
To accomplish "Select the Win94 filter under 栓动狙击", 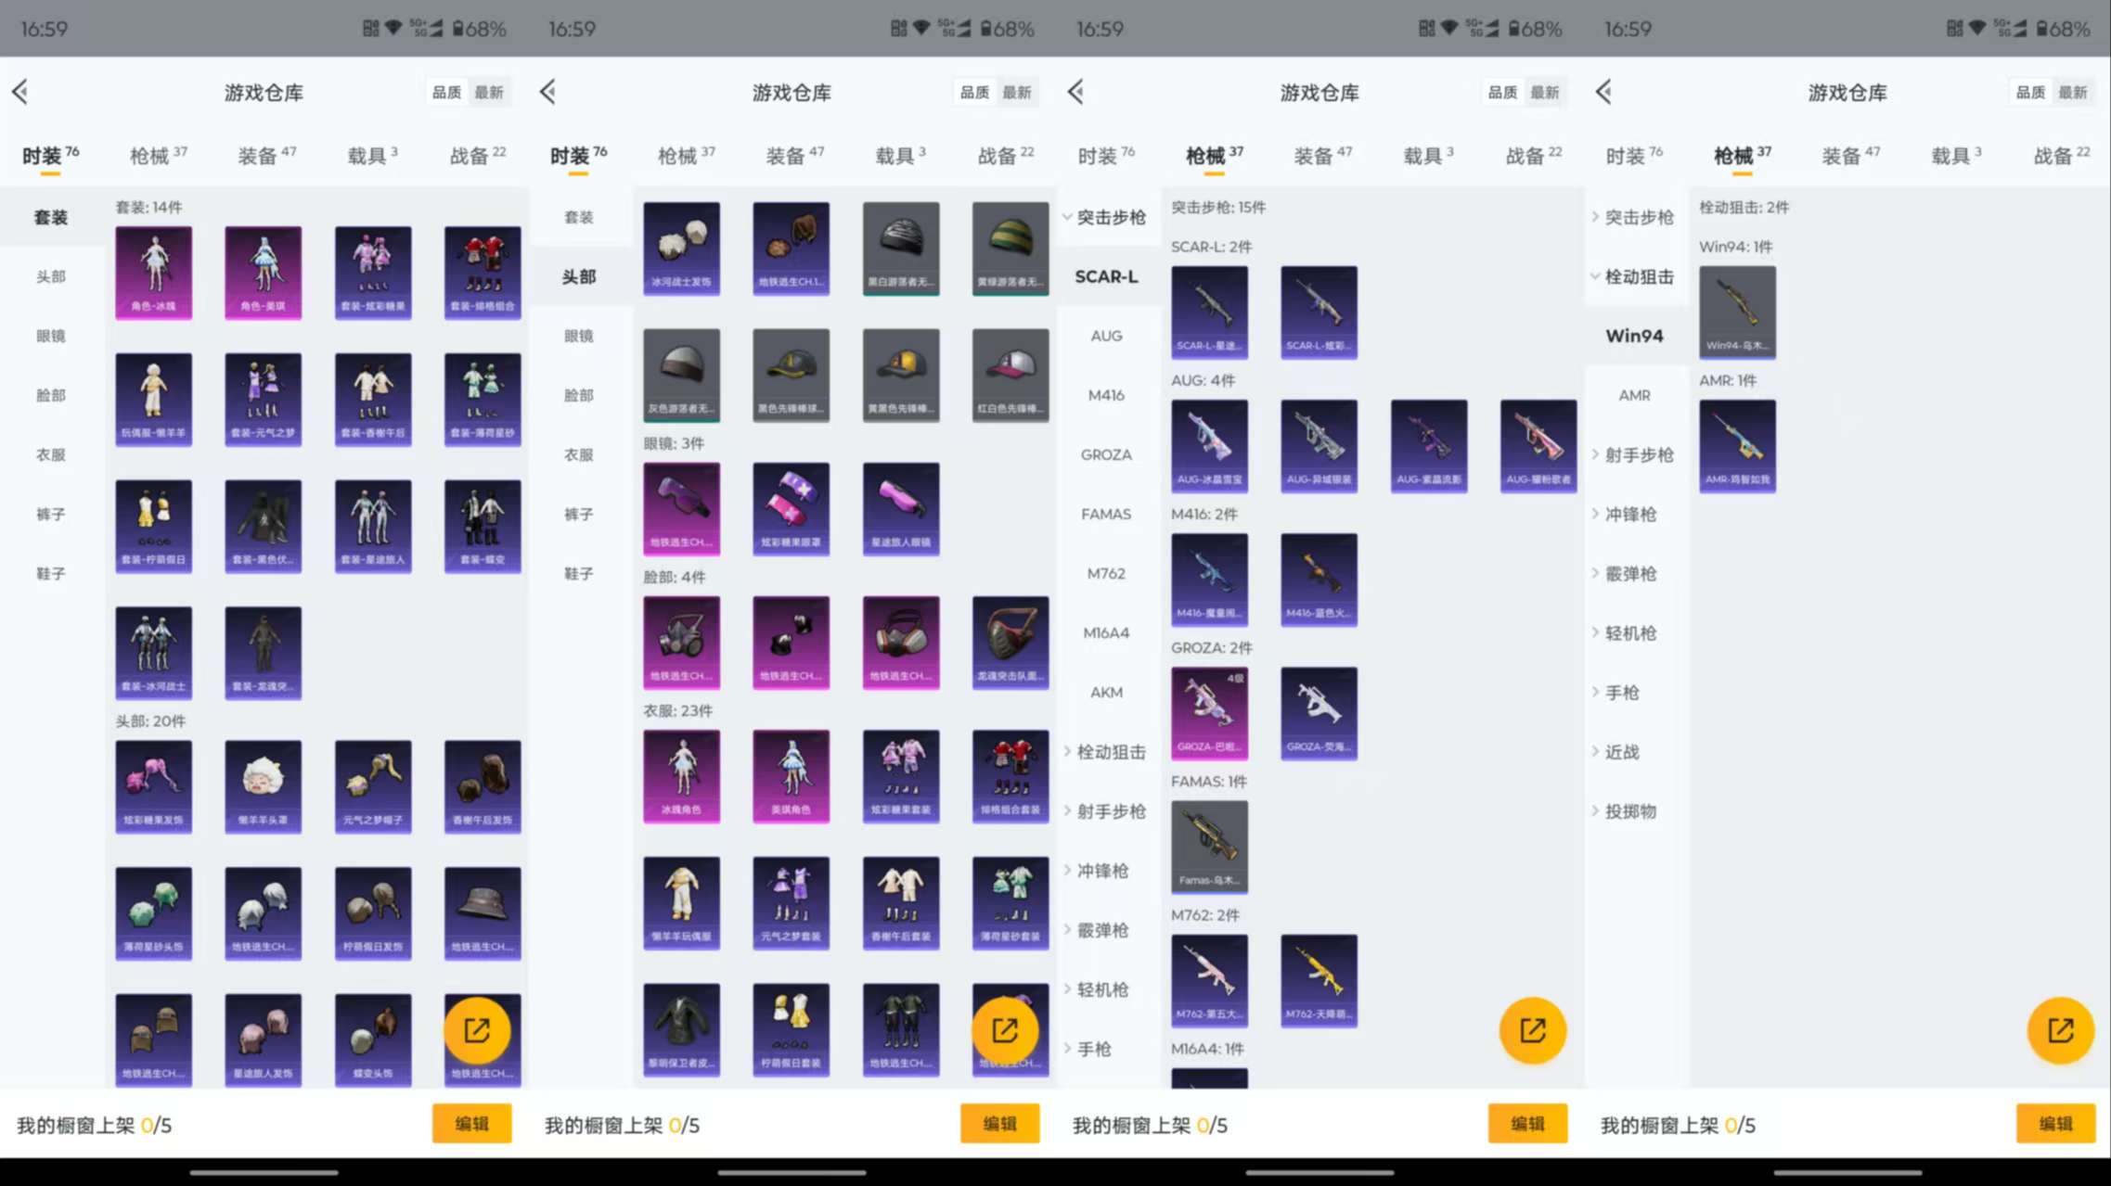I will tap(1634, 336).
